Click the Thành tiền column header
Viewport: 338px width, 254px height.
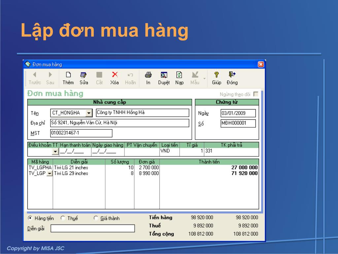[x=209, y=162]
